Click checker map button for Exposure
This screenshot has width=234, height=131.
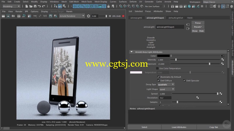click(x=223, y=64)
